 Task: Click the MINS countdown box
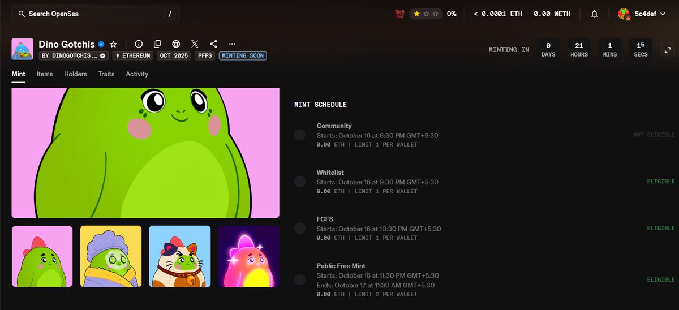(x=610, y=49)
